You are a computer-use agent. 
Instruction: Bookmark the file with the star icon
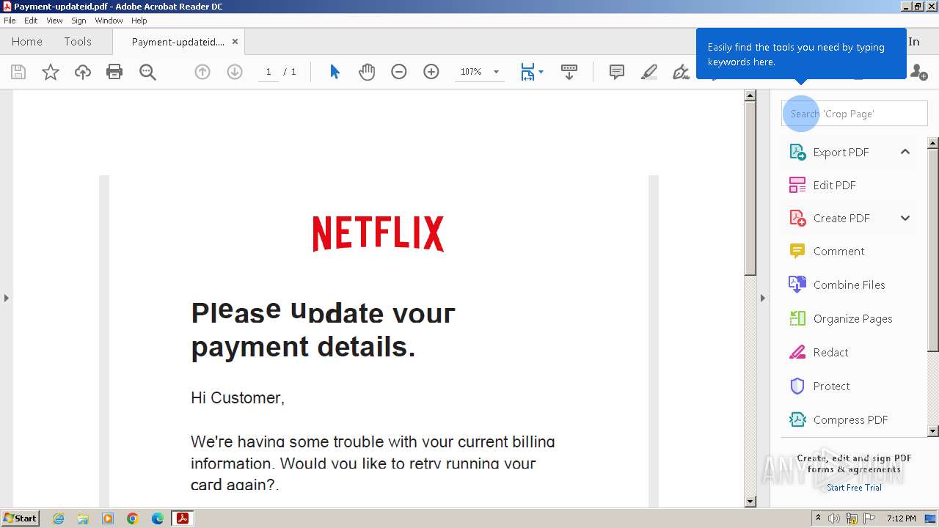click(x=51, y=72)
